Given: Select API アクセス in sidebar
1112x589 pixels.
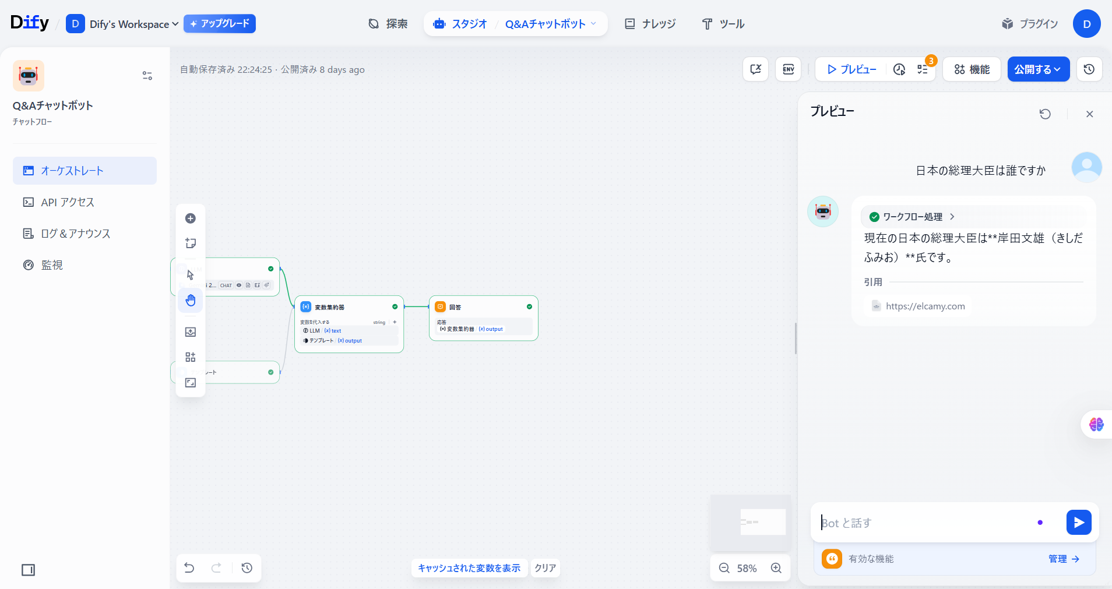Looking at the screenshot, I should (67, 202).
